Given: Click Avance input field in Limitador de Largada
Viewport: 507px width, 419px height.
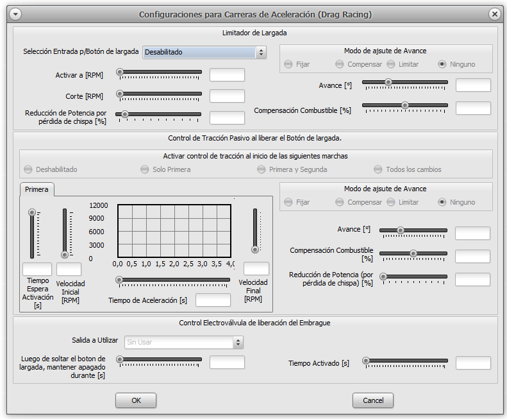Looking at the screenshot, I should click(473, 85).
